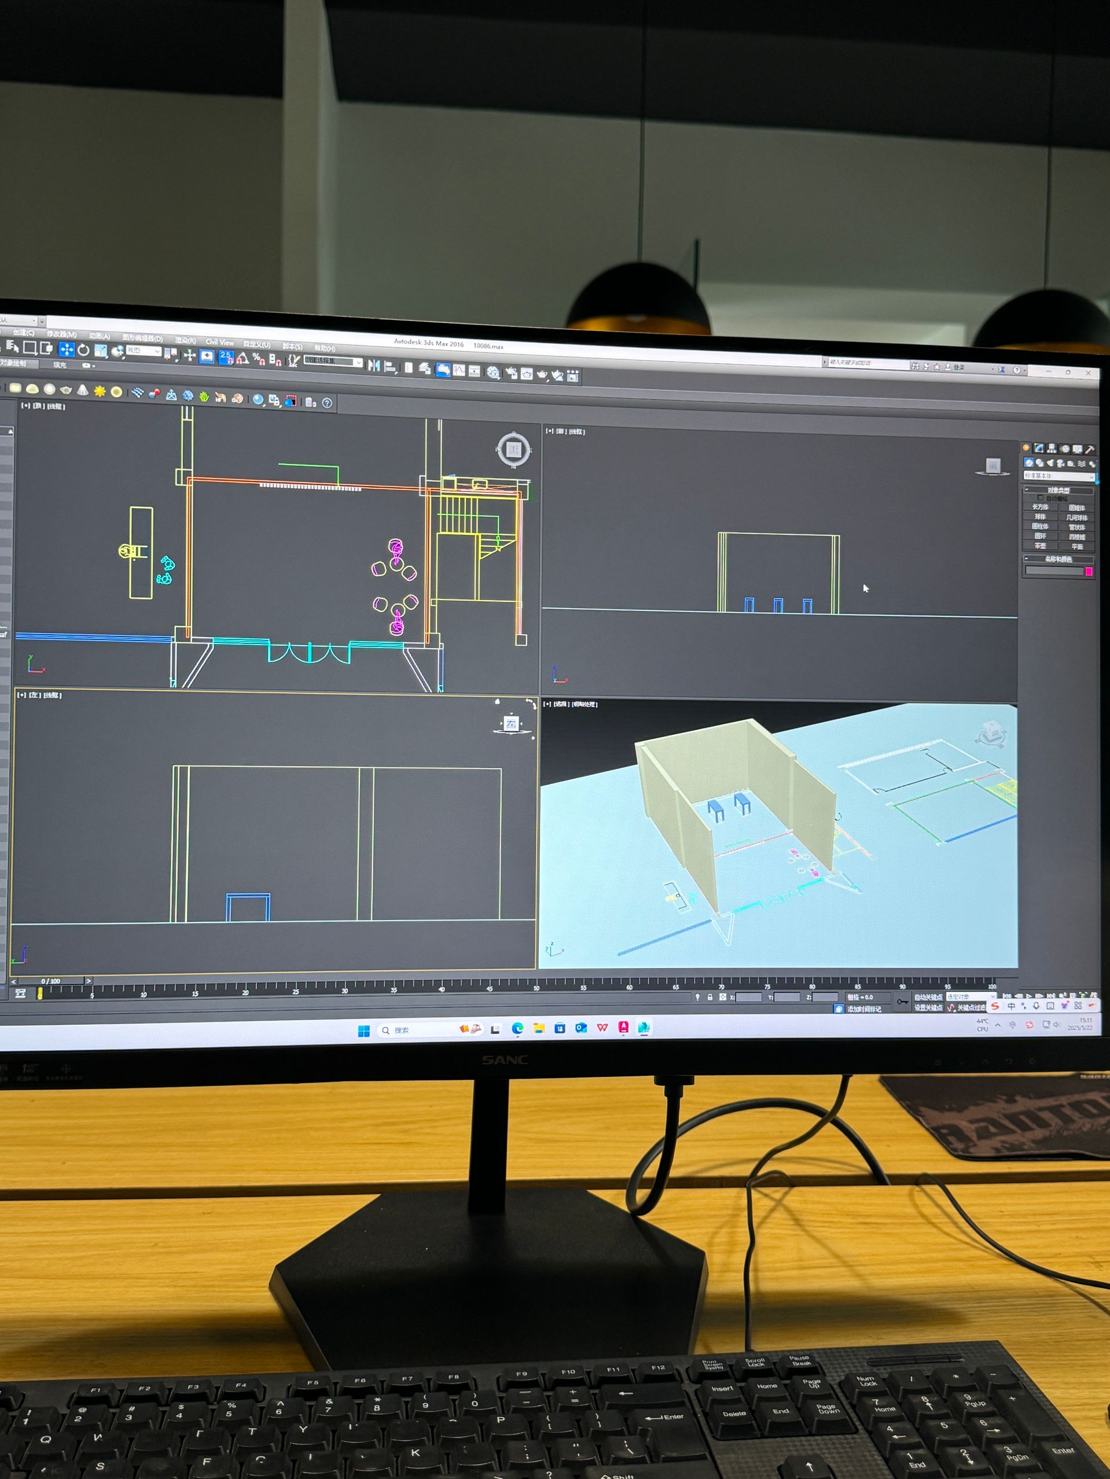Open the 渲染(R) menu
1110x1479 pixels.
click(185, 340)
